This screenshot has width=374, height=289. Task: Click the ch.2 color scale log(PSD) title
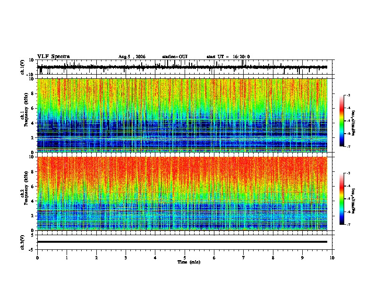coord(354,201)
